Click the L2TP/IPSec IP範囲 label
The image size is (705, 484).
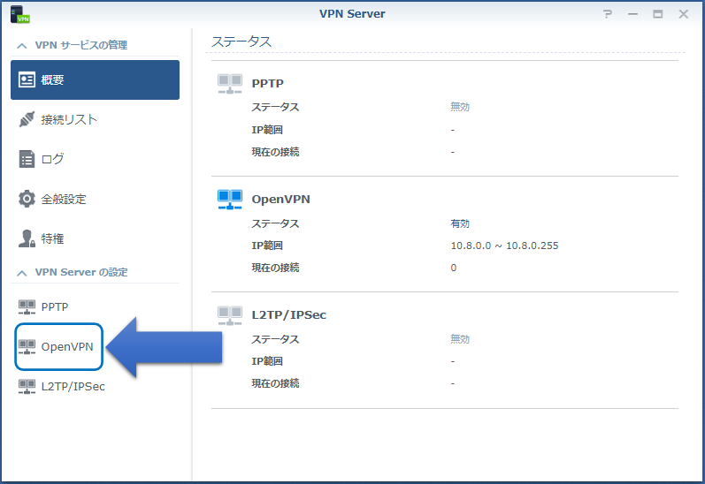tap(267, 361)
